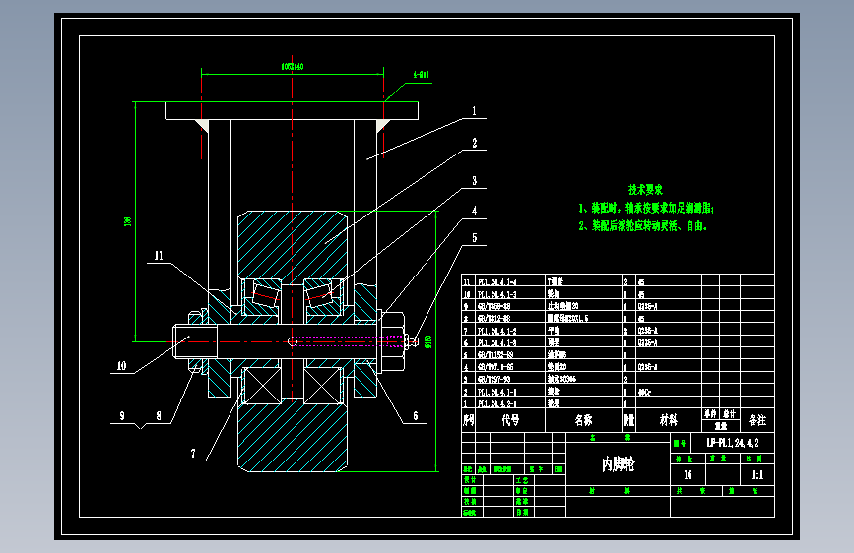Select part callout number 1 on the drawing
The image size is (854, 553).
(474, 111)
